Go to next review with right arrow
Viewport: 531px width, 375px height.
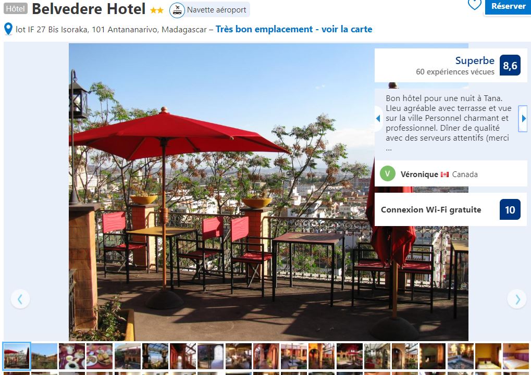(523, 119)
